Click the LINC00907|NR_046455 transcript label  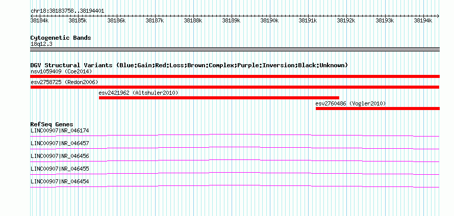click(60, 169)
